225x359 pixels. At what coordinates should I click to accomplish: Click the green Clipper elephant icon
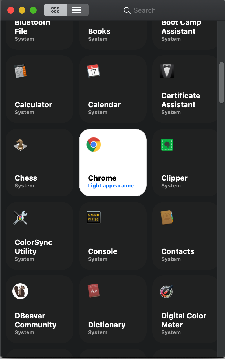(167, 145)
